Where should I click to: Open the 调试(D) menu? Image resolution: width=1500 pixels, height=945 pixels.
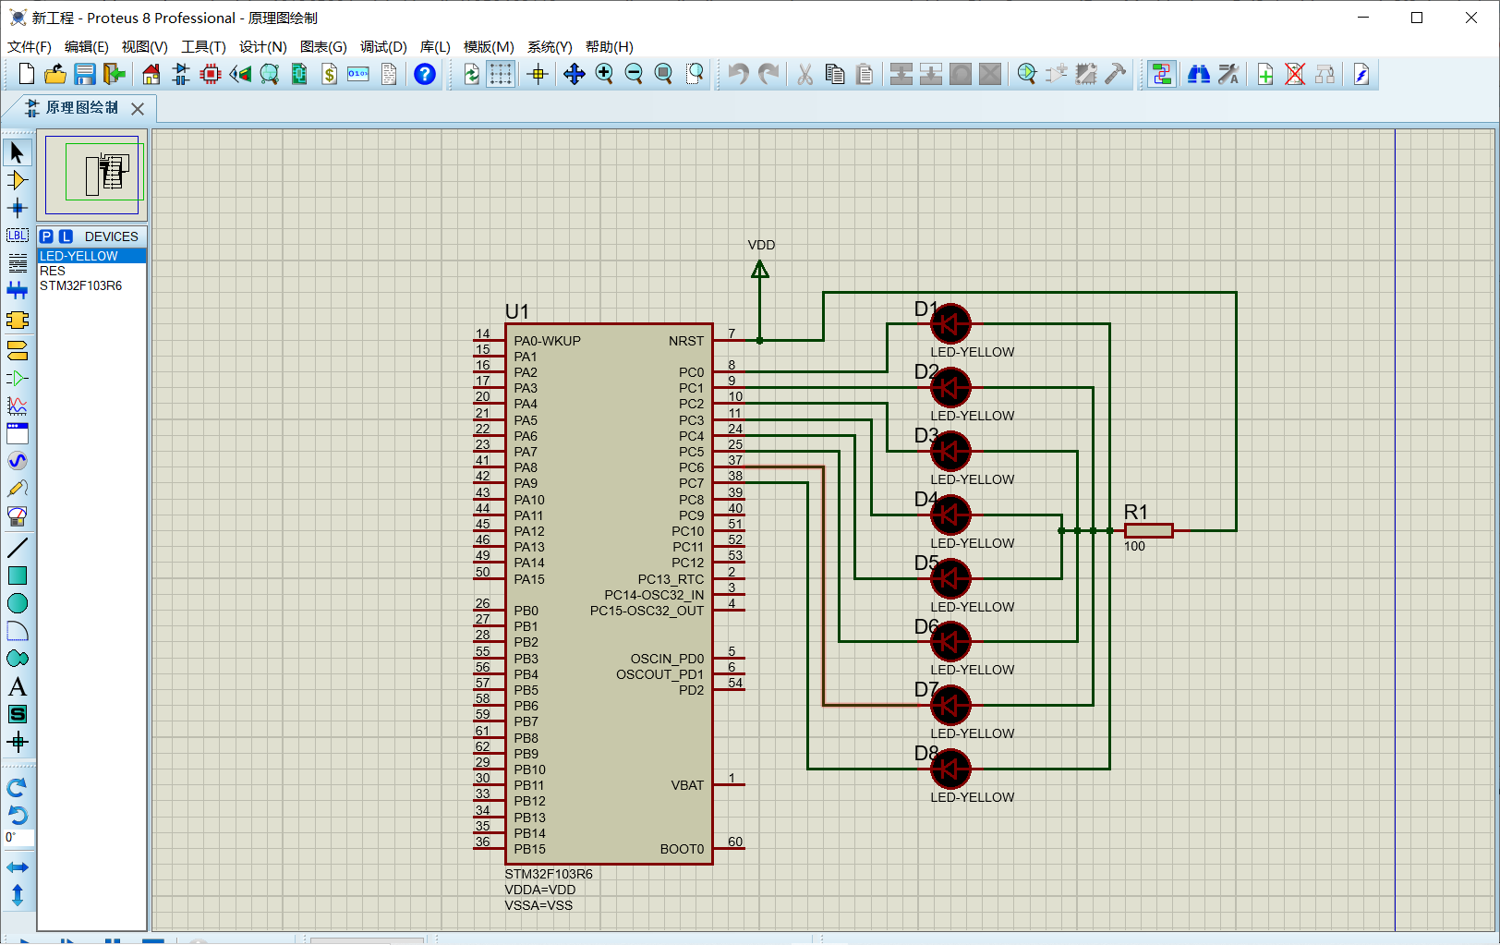tap(383, 47)
